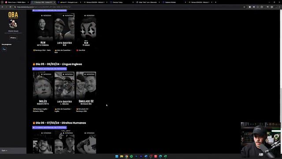Click the progress icon under Seu progresso
The width and height of the screenshot is (282, 159).
(x=4, y=49)
